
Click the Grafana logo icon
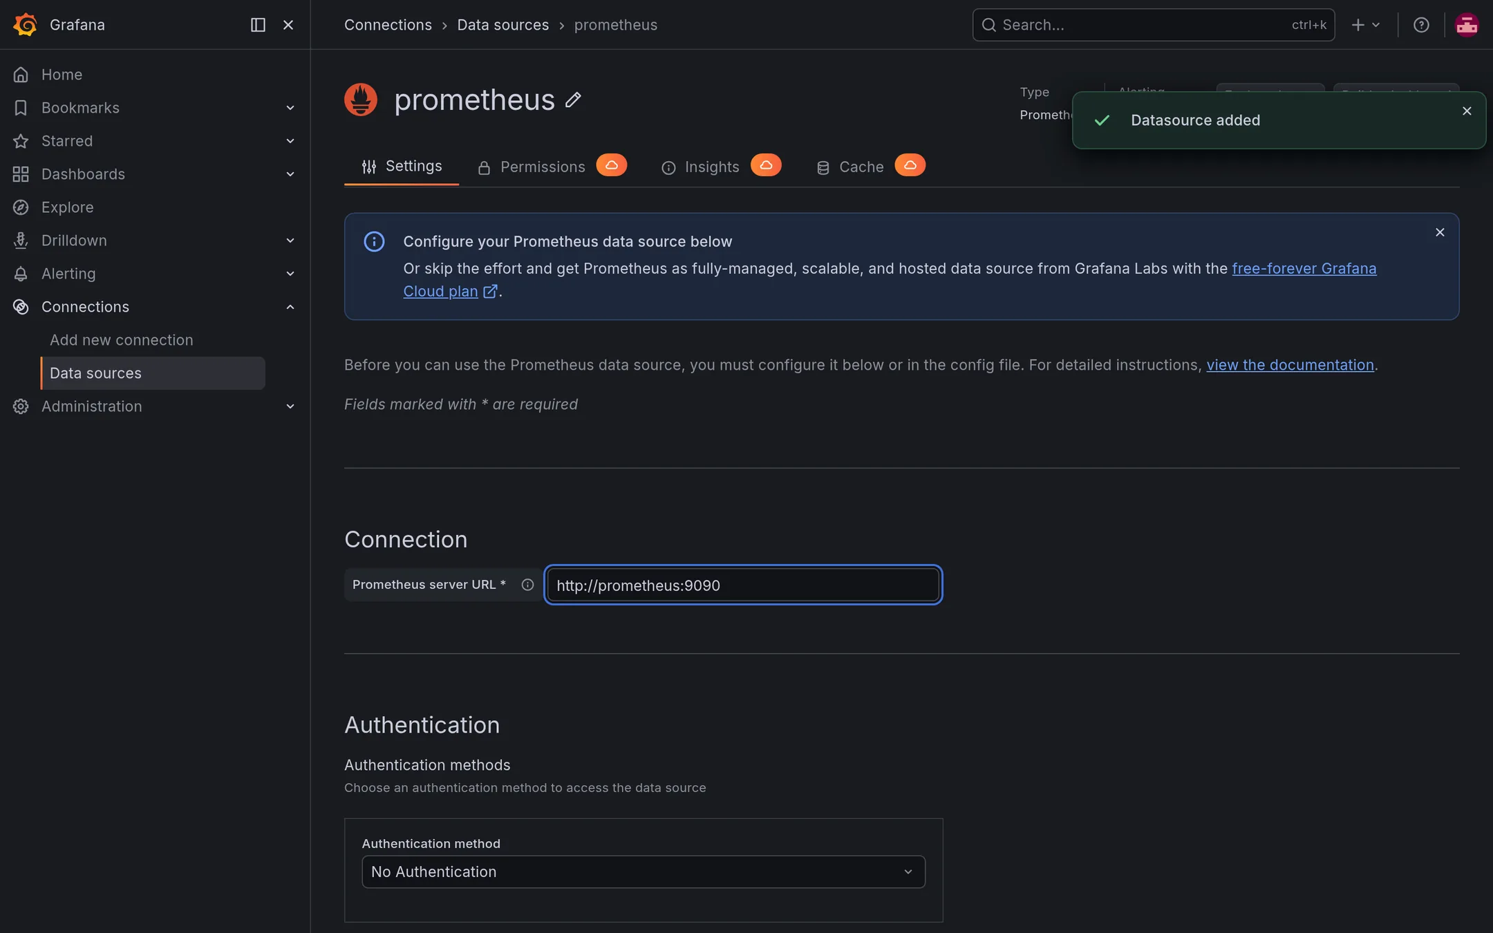tap(25, 25)
